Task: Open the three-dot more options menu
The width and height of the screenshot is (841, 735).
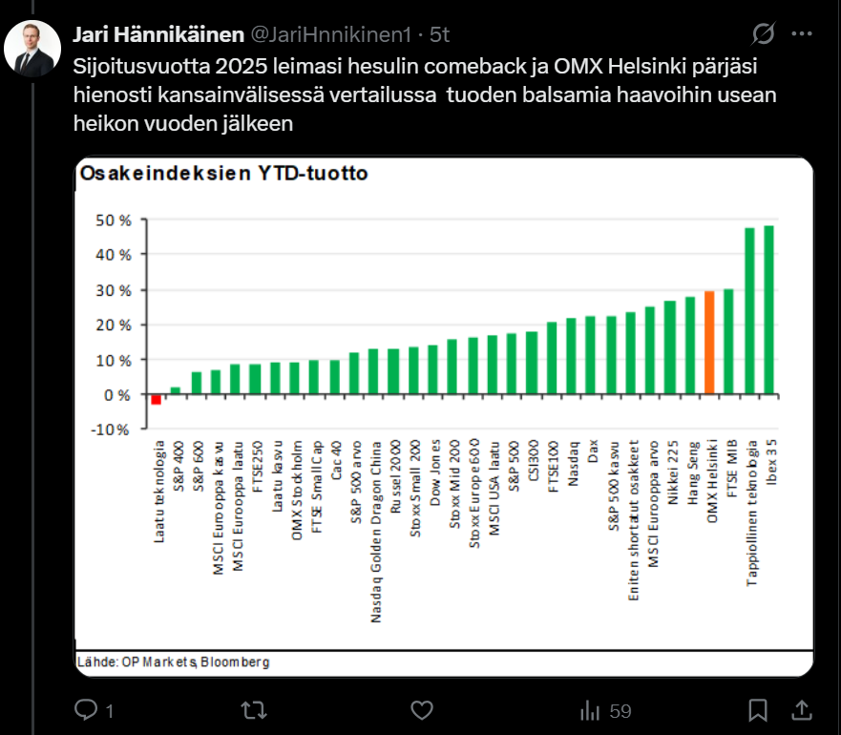Action: click(x=802, y=34)
